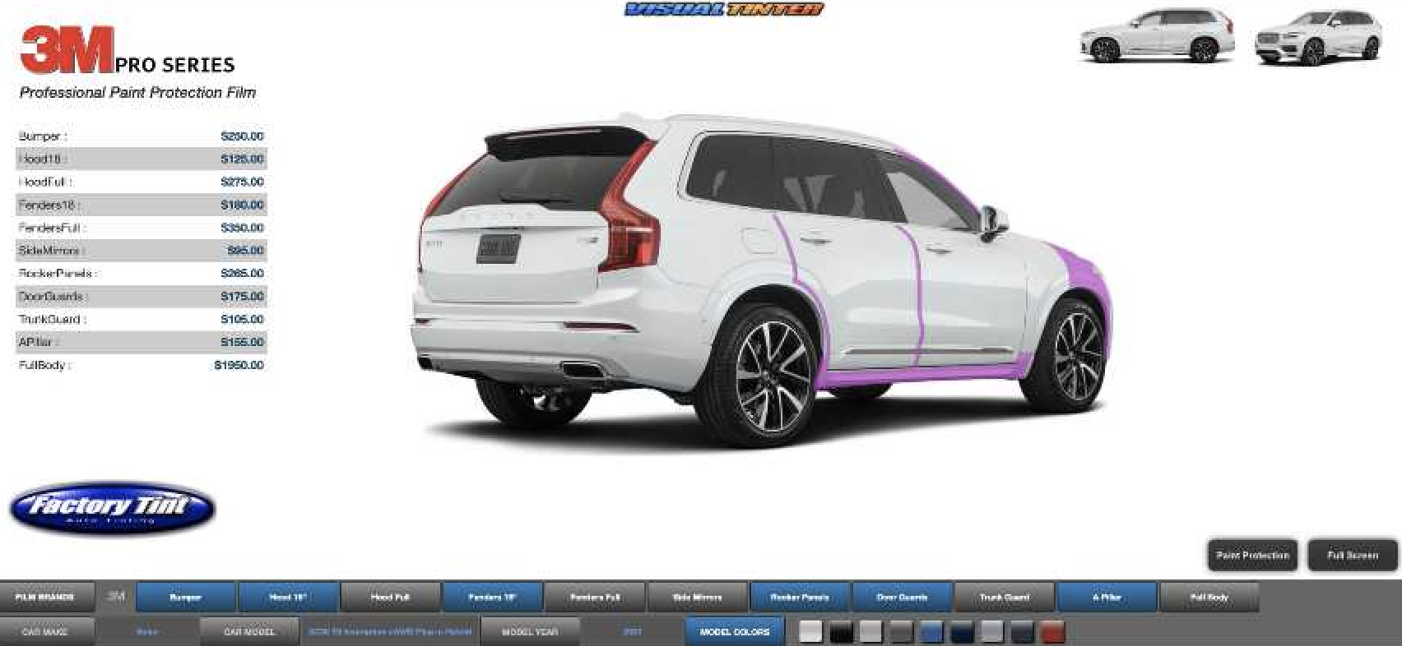Click the TrunkGuard $105.00 price row

142,319
